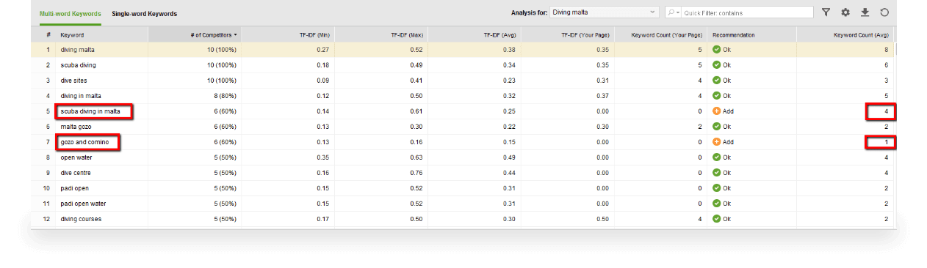Click the Quick Filter contains input field
The width and height of the screenshot is (927, 268).
click(747, 12)
